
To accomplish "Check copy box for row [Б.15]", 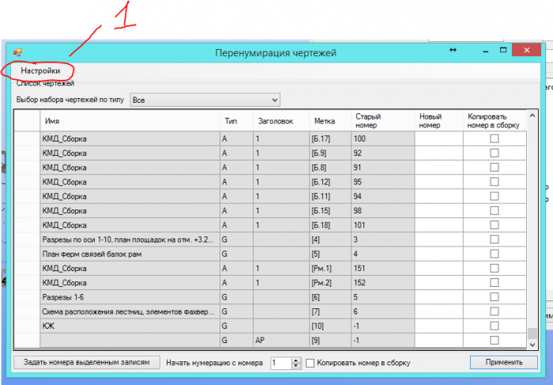I will pyautogui.click(x=495, y=210).
